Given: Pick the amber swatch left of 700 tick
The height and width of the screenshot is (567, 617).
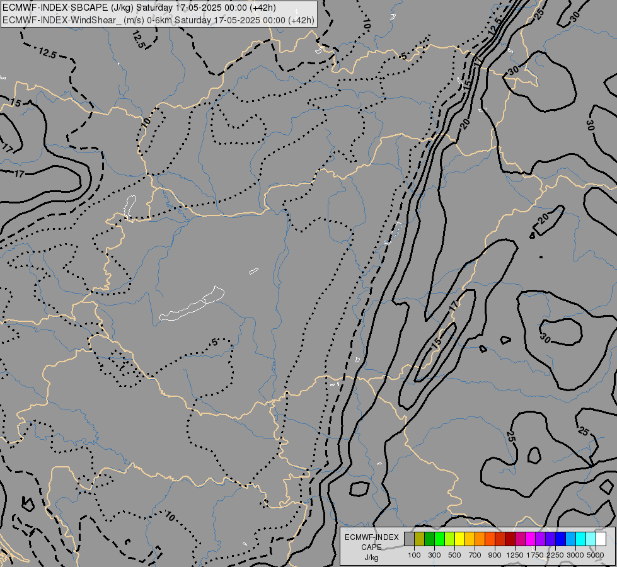Looking at the screenshot, I should (470, 539).
